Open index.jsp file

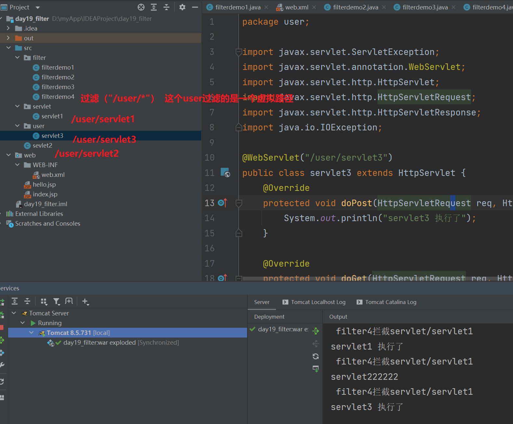tap(45, 194)
